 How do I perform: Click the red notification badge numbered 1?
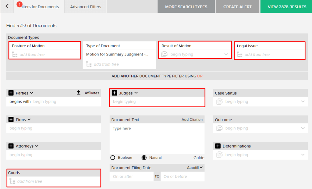pyautogui.click(x=19, y=4)
